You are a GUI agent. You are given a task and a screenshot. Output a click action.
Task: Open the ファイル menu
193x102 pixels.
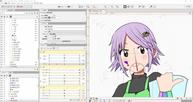pos(2,3)
